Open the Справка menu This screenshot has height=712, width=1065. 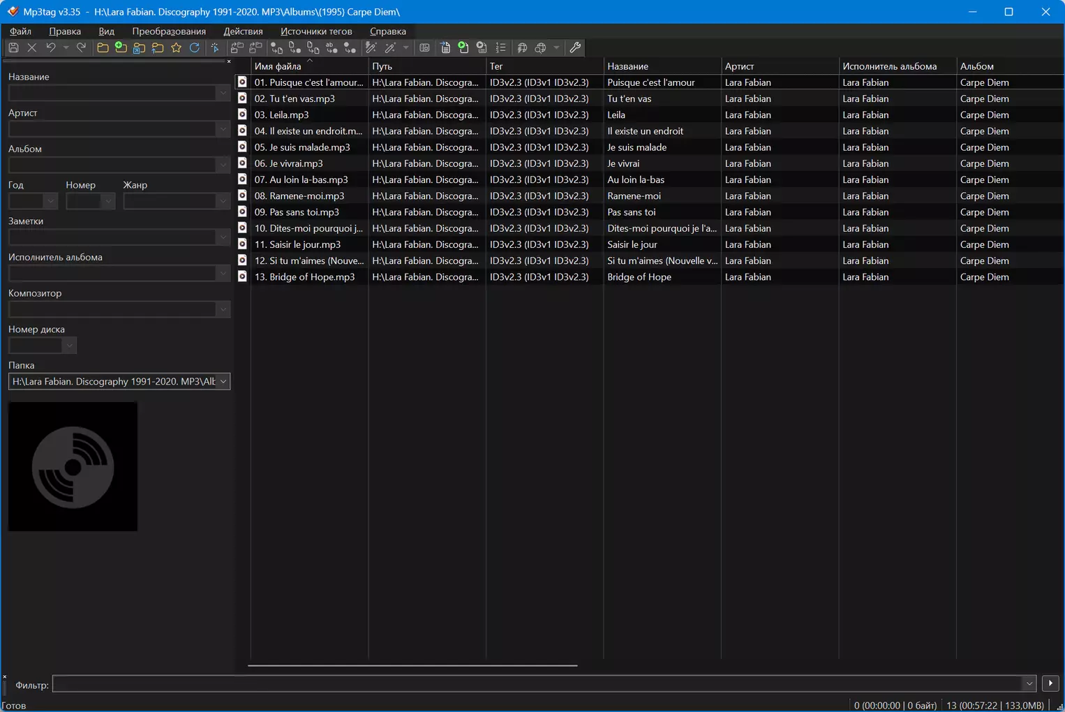coord(388,31)
